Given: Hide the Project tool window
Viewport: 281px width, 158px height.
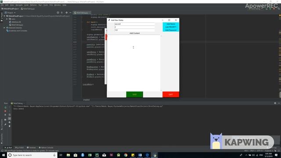Looking at the screenshot, I should pyautogui.click(x=70, y=13).
